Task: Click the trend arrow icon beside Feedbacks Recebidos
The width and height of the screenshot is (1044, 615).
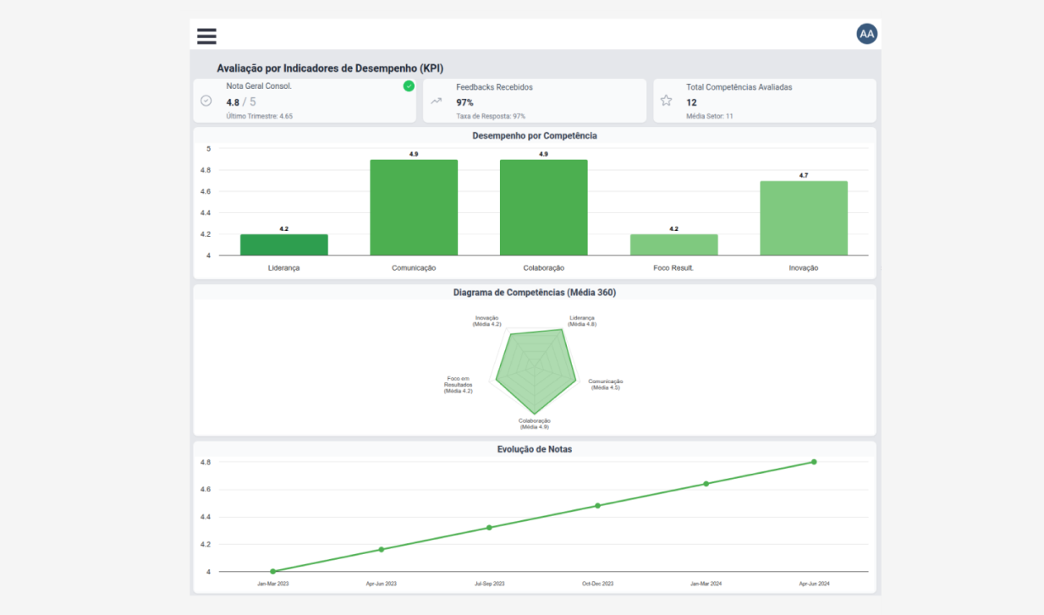Action: (x=436, y=101)
